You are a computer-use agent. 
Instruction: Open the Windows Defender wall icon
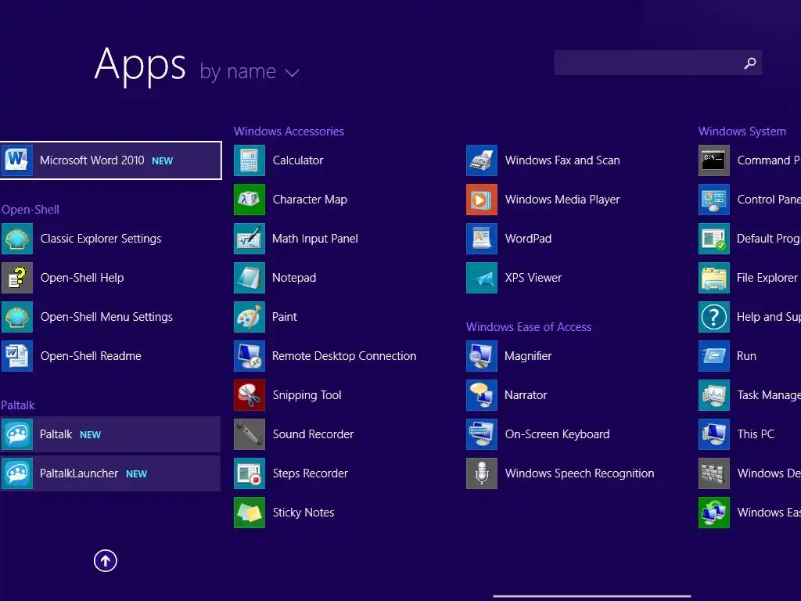(714, 473)
